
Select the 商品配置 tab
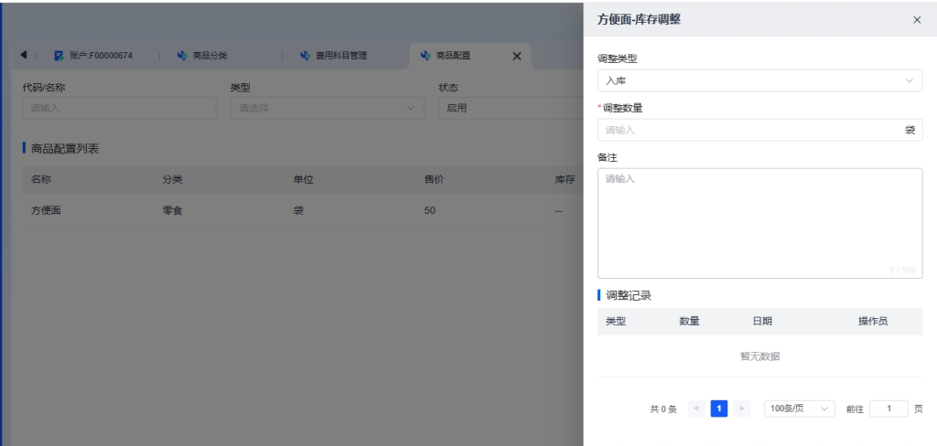(x=453, y=56)
